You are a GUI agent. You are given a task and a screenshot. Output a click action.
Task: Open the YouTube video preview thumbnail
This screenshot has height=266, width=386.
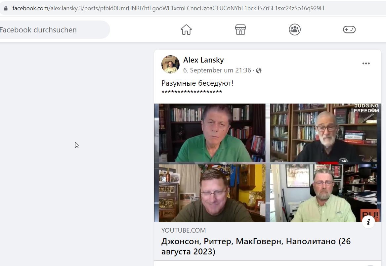(x=268, y=163)
